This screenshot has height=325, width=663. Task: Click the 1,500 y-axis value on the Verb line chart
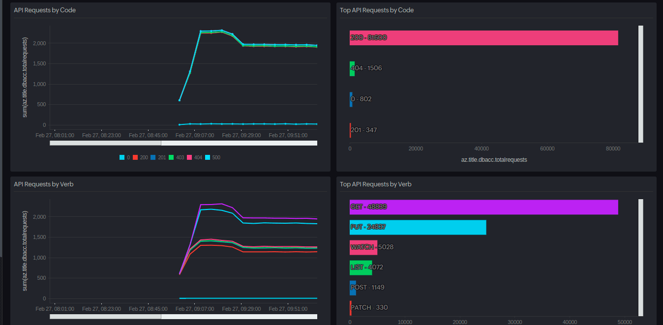pos(40,237)
